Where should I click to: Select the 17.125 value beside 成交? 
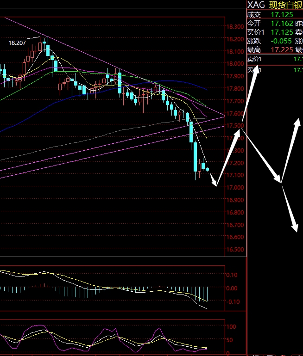[x=282, y=15]
